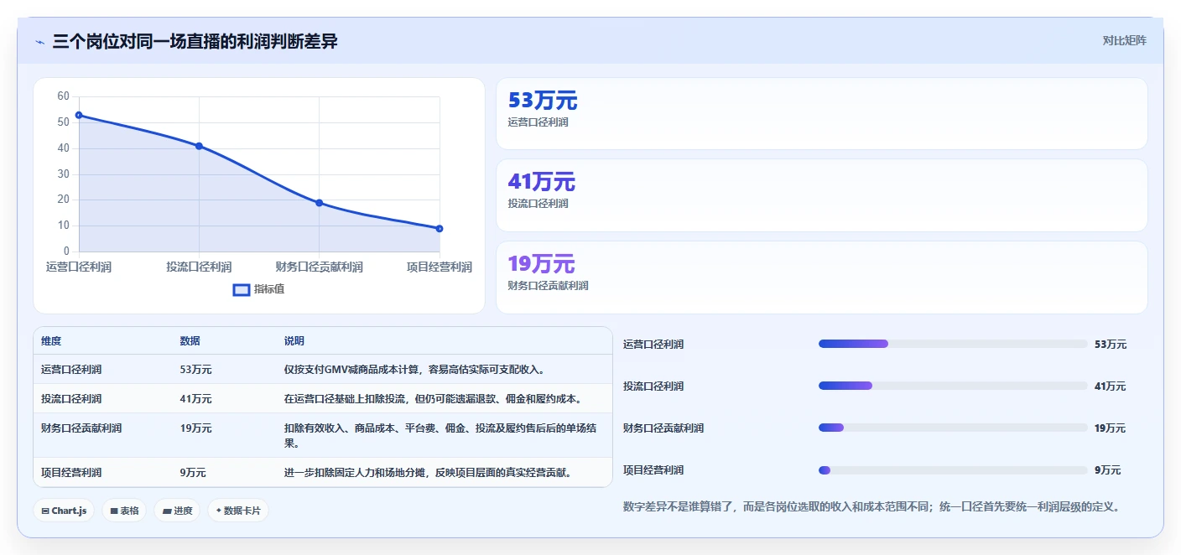Image resolution: width=1181 pixels, height=555 pixels.
Task: Select the chart point for 项目经营利润 at 9
Action: [x=440, y=228]
